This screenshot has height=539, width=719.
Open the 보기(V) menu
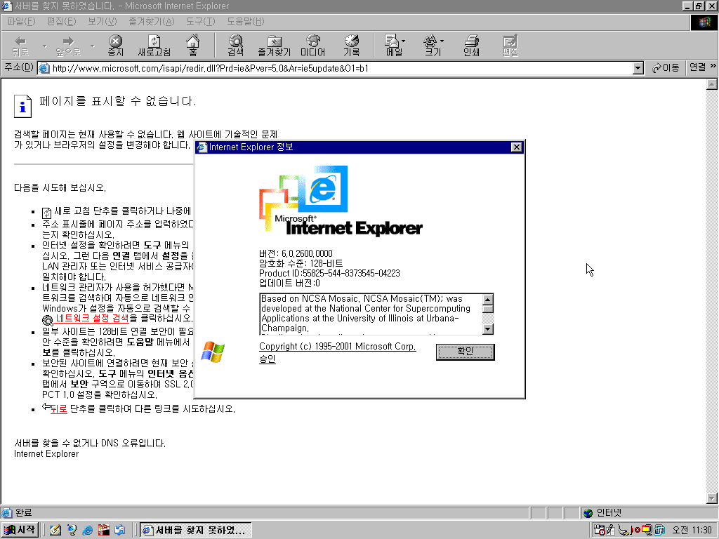[x=103, y=22]
